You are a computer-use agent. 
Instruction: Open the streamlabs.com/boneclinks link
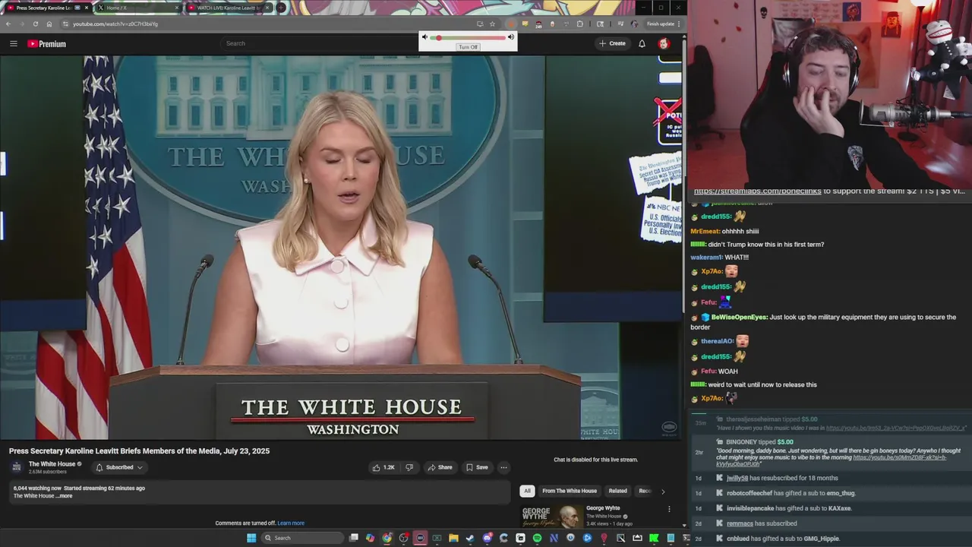tap(757, 191)
